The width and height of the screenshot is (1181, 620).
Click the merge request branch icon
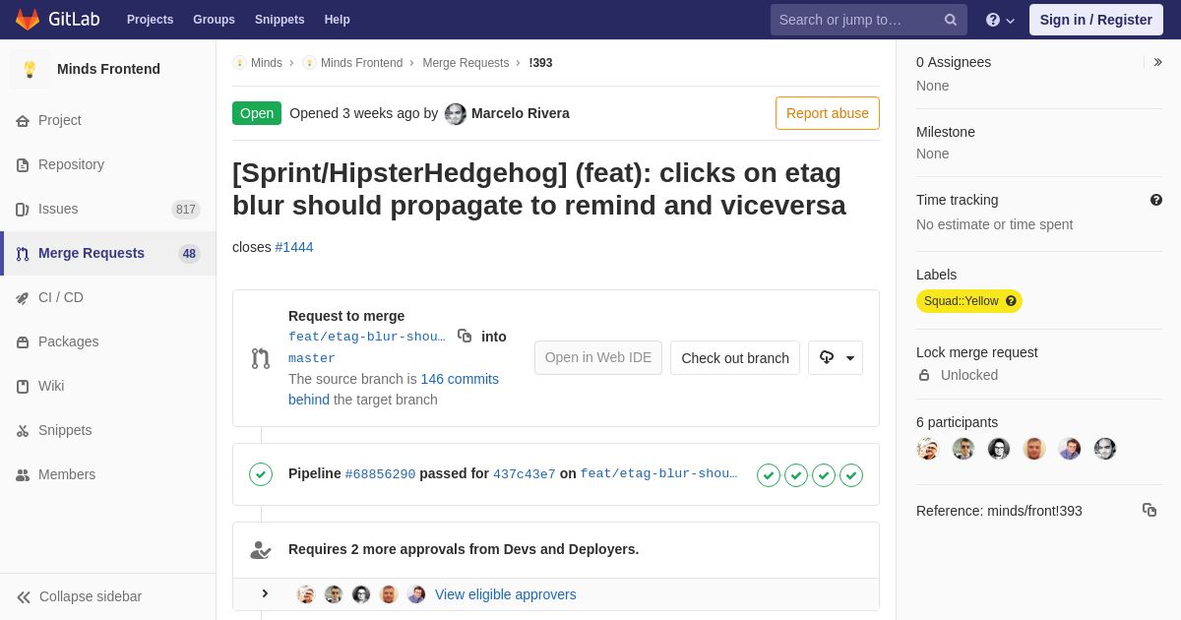[x=261, y=358]
